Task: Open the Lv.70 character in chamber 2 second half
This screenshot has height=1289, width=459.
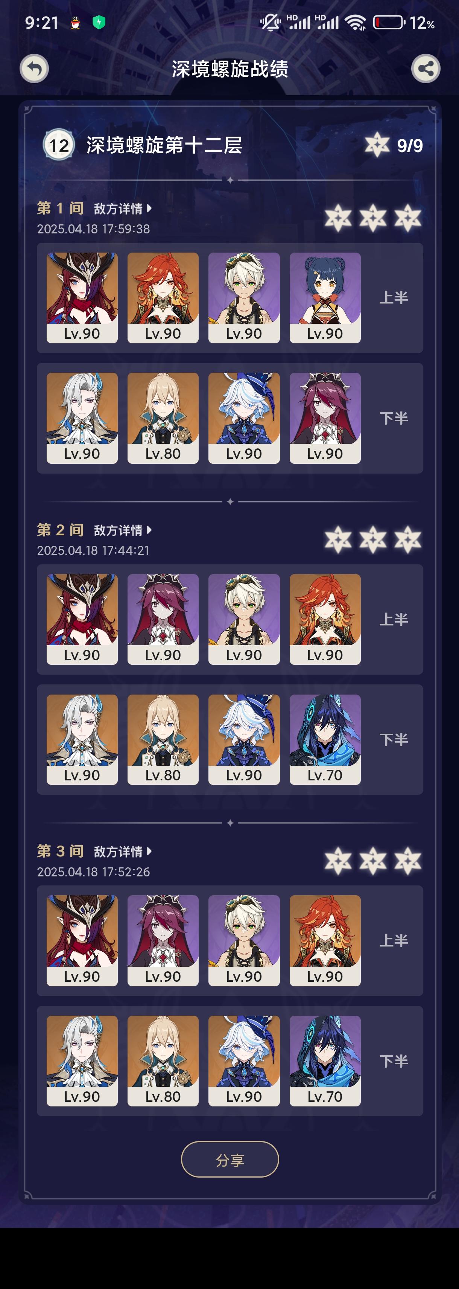Action: coord(325,740)
